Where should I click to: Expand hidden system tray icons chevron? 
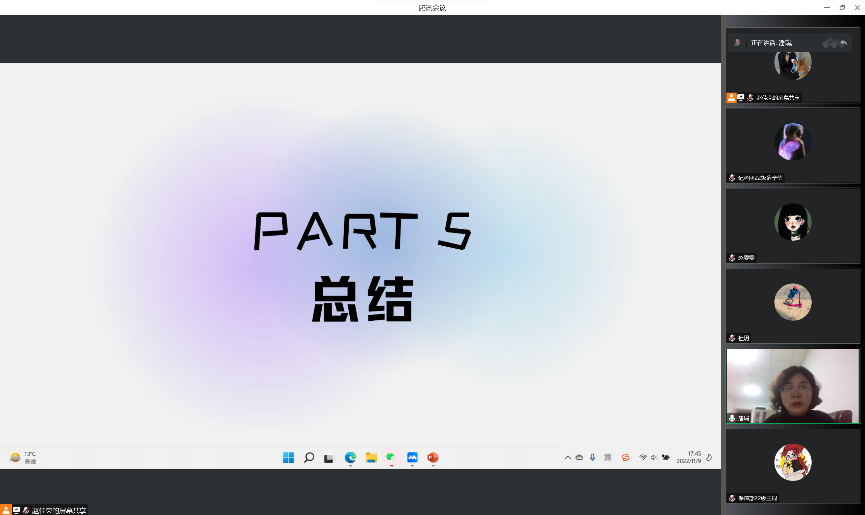[x=568, y=458]
